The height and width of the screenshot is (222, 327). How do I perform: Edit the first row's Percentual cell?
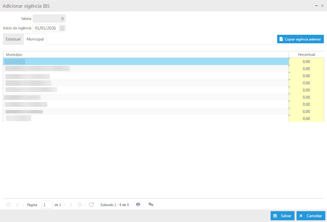click(x=306, y=62)
